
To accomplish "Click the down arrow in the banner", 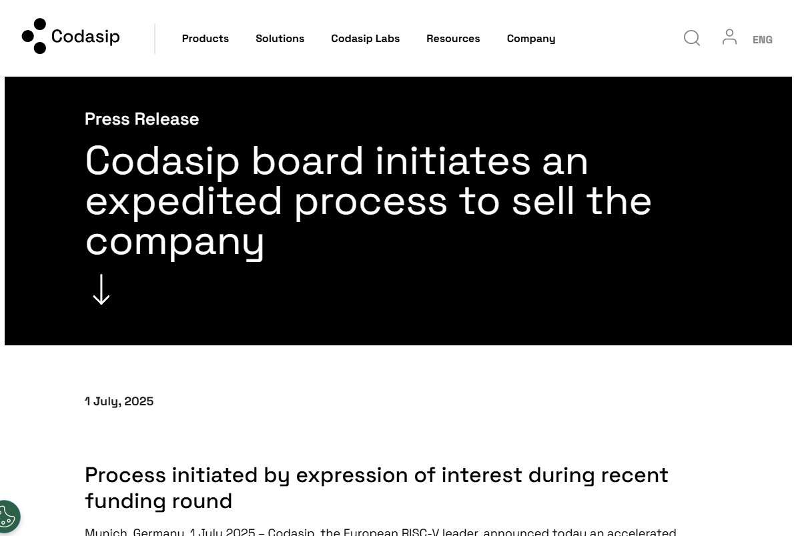I will pos(101,289).
